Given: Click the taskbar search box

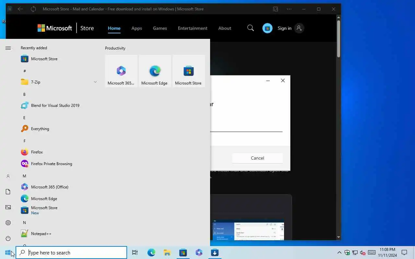Looking at the screenshot, I should pyautogui.click(x=71, y=253).
